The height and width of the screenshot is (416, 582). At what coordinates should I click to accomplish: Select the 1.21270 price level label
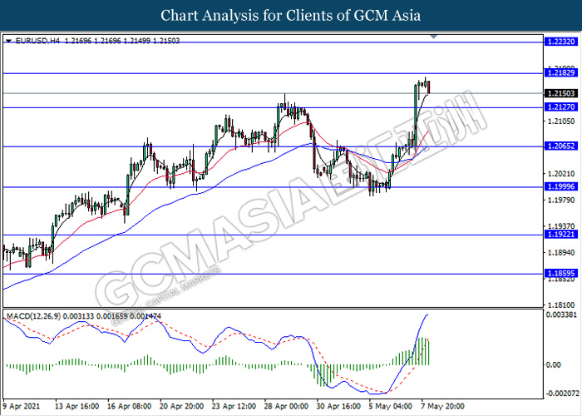click(x=561, y=107)
